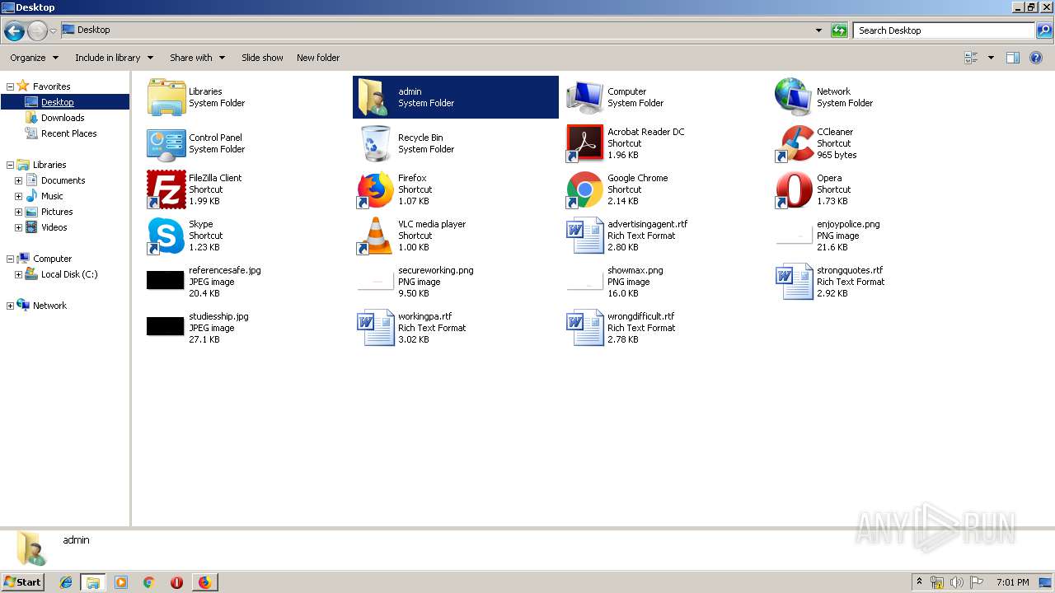Screen dimensions: 1055x593
Task: Select the studiesship.jpg thumbnail
Action: click(x=166, y=326)
